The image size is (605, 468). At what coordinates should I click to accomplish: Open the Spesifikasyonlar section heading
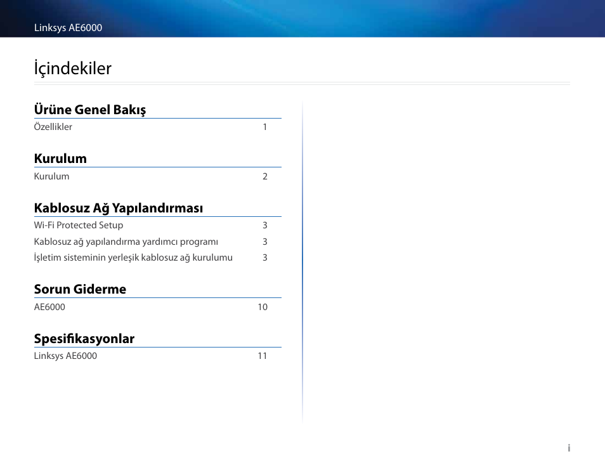click(x=84, y=339)
